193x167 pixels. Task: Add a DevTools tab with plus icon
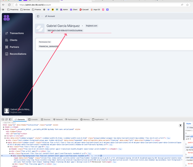pos(107,119)
